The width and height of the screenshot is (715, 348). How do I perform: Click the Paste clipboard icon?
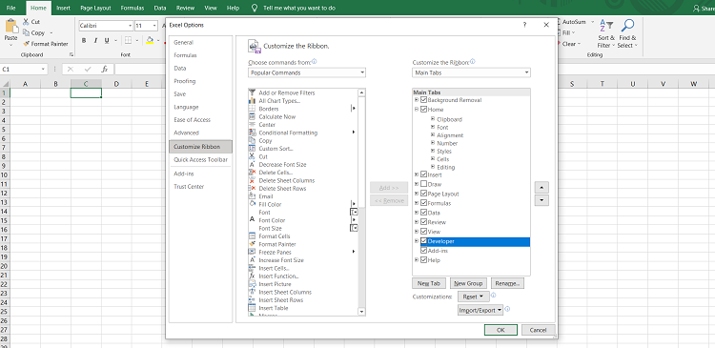pos(10,26)
